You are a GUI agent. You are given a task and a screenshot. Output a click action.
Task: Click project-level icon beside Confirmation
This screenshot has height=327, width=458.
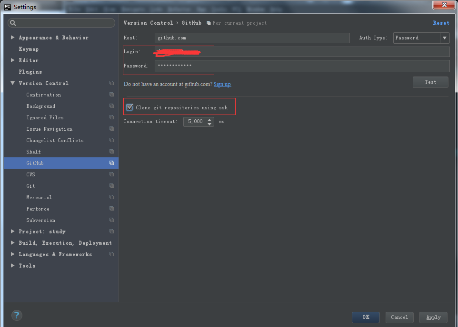click(x=111, y=95)
